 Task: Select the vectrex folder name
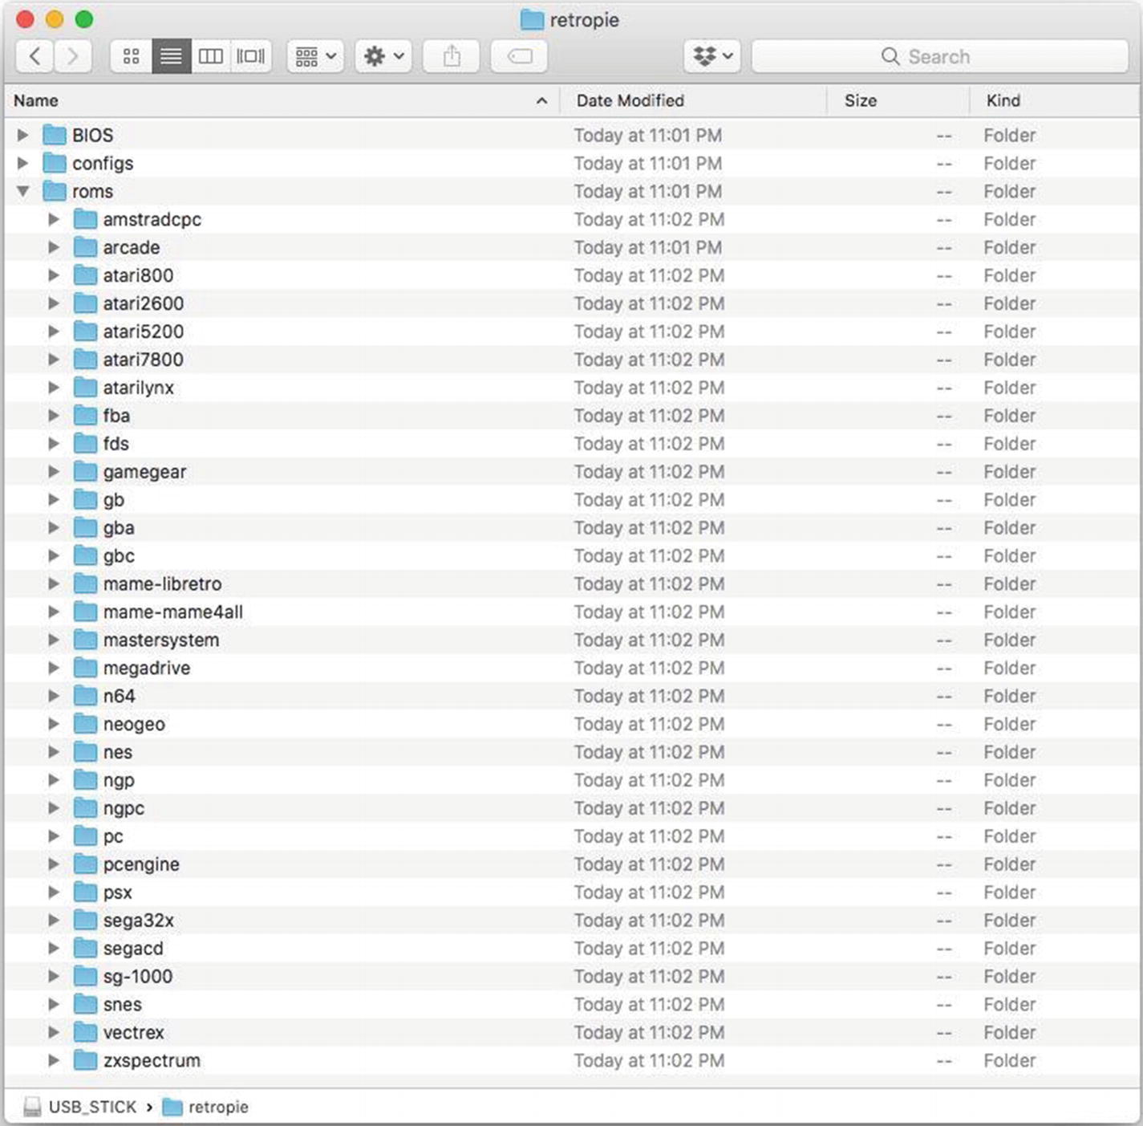click(x=133, y=1032)
